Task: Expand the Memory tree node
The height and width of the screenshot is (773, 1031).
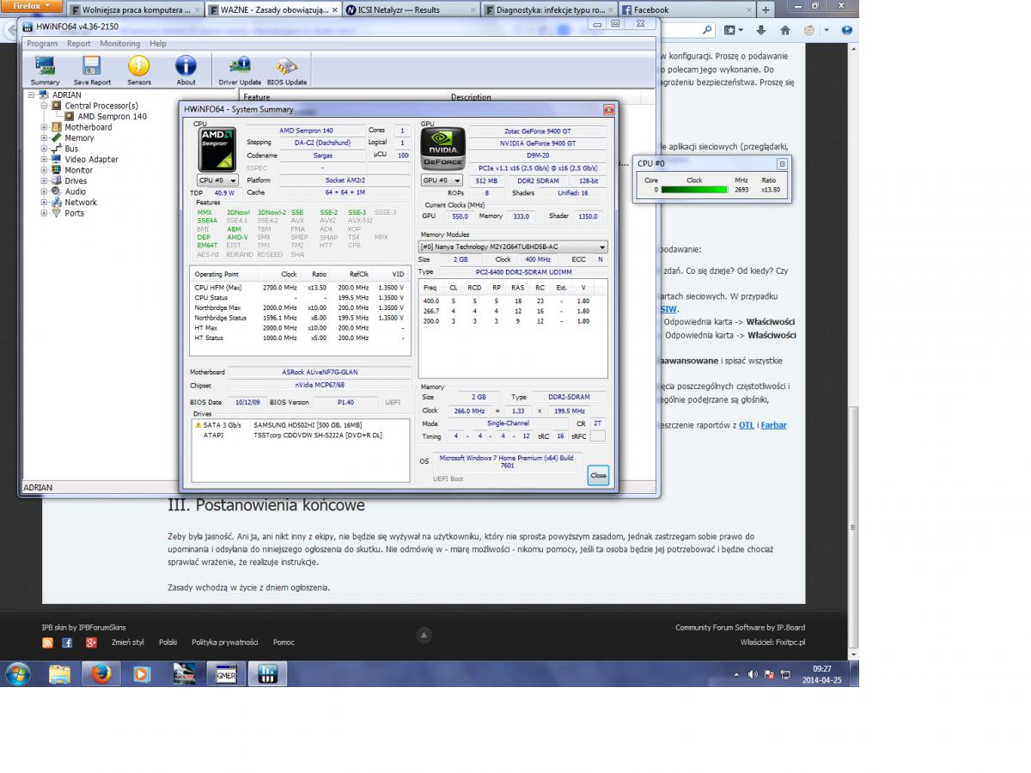Action: point(45,137)
